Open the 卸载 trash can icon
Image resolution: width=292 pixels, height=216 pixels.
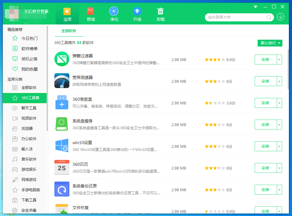[160, 11]
